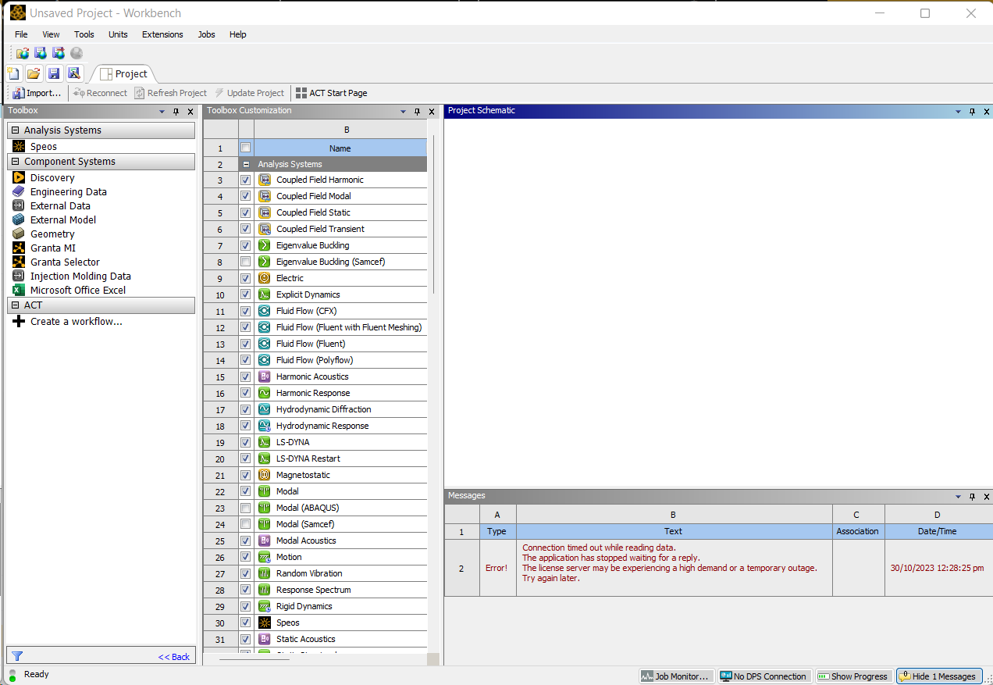The image size is (993, 685).
Task: Collapse Analysis Systems row in customization table
Action: click(246, 164)
